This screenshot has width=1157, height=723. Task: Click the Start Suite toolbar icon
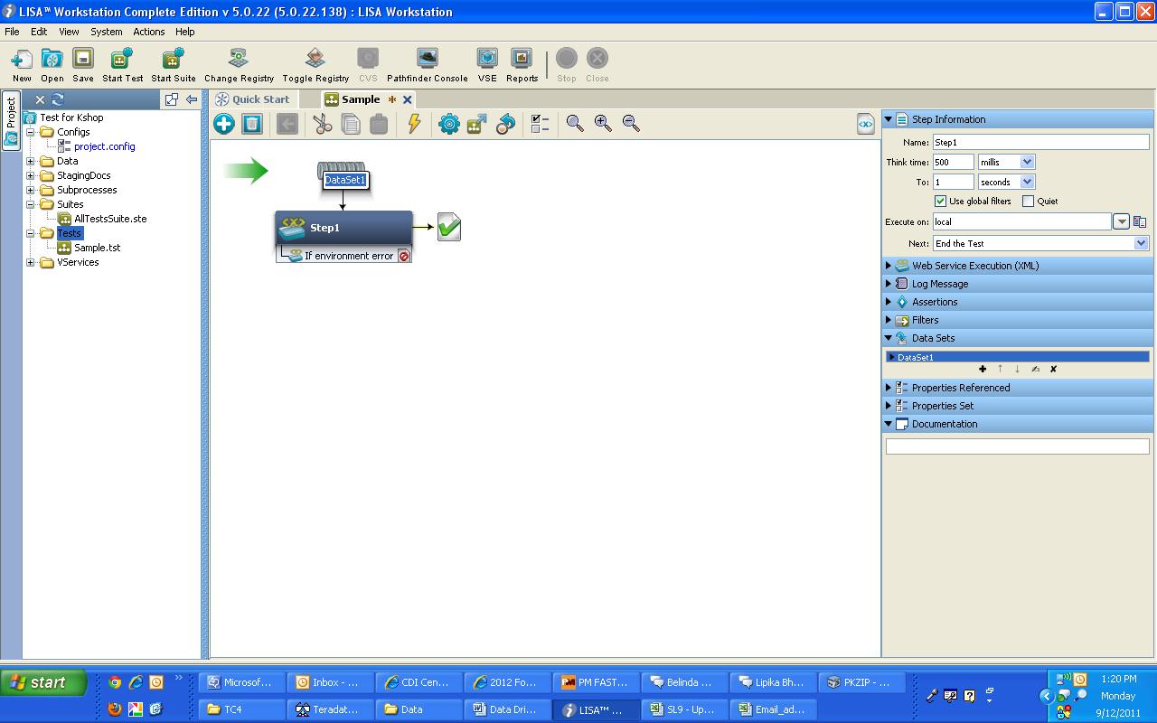(172, 61)
